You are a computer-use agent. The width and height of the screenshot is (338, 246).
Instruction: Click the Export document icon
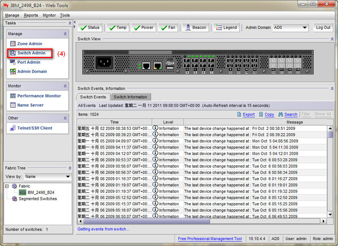(x=239, y=115)
